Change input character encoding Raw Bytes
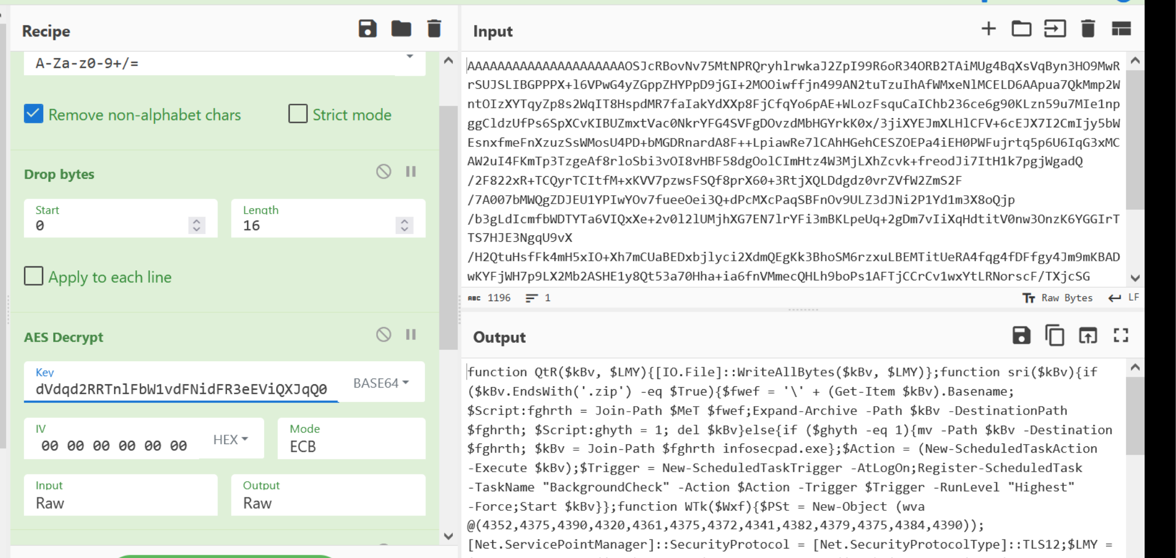The width and height of the screenshot is (1176, 558). 1057,298
